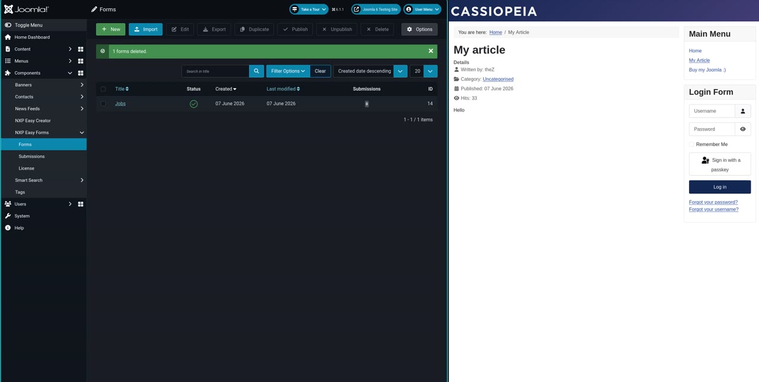Open the User Menu dropdown
759x382 pixels.
422,9
